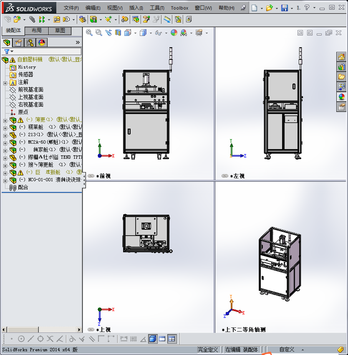
Task: Open the Help question mark icon
Action: (x=307, y=8)
